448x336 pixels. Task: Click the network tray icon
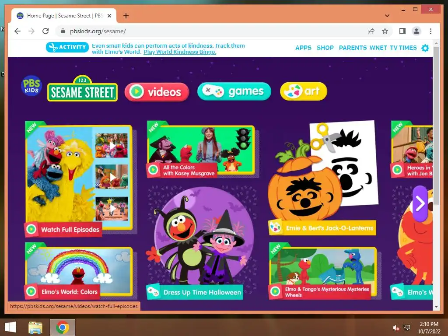tap(407, 328)
